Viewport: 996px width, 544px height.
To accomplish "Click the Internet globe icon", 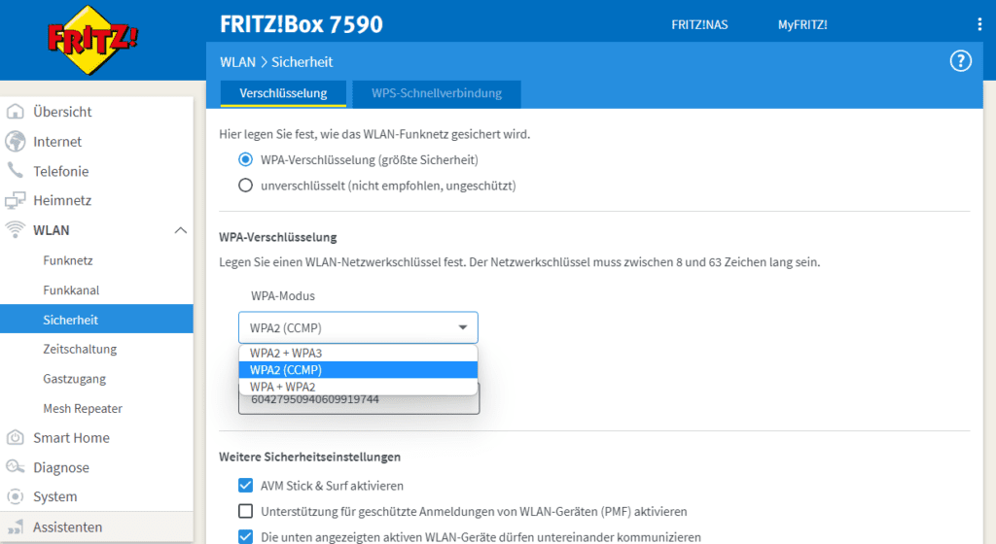I will click(x=16, y=142).
